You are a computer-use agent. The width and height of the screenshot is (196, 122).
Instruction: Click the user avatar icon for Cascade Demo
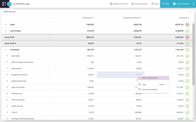[132, 4]
